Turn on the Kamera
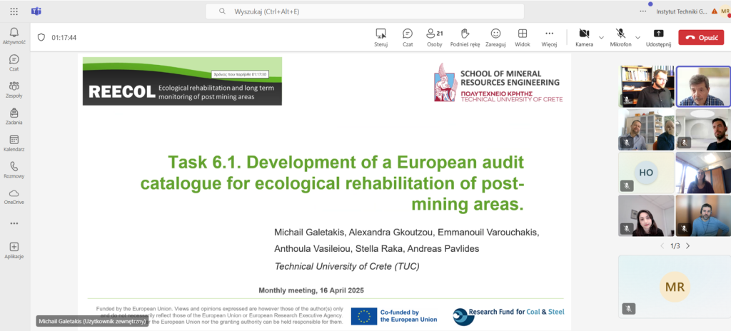This screenshot has width=731, height=331. (584, 37)
